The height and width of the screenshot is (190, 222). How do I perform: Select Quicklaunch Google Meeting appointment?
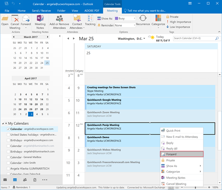[x=150, y=104]
